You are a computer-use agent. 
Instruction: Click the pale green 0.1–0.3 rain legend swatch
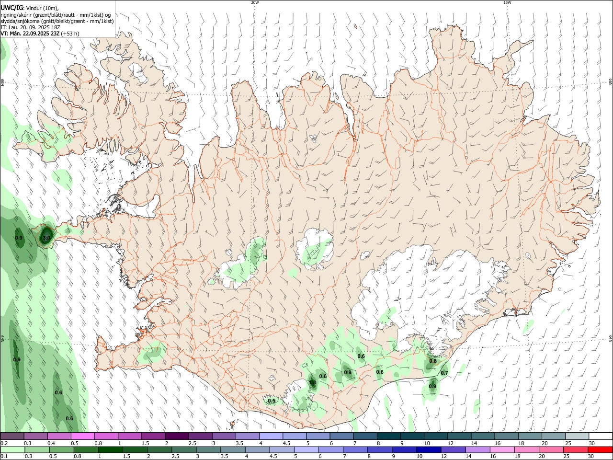click(12, 449)
